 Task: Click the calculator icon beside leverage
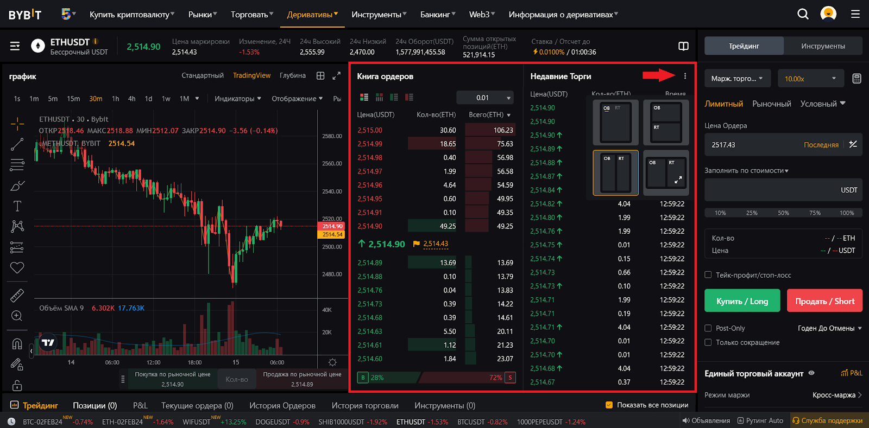857,79
